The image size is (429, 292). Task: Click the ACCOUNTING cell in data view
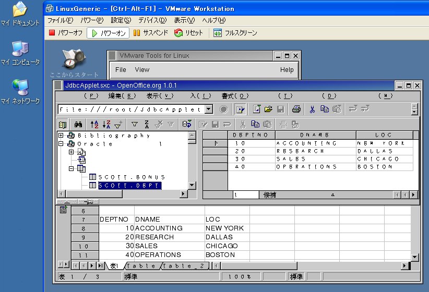[315, 143]
